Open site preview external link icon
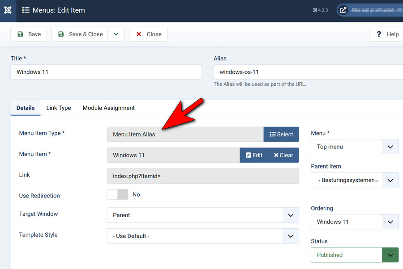Image resolution: width=403 pixels, height=269 pixels. pyautogui.click(x=343, y=10)
